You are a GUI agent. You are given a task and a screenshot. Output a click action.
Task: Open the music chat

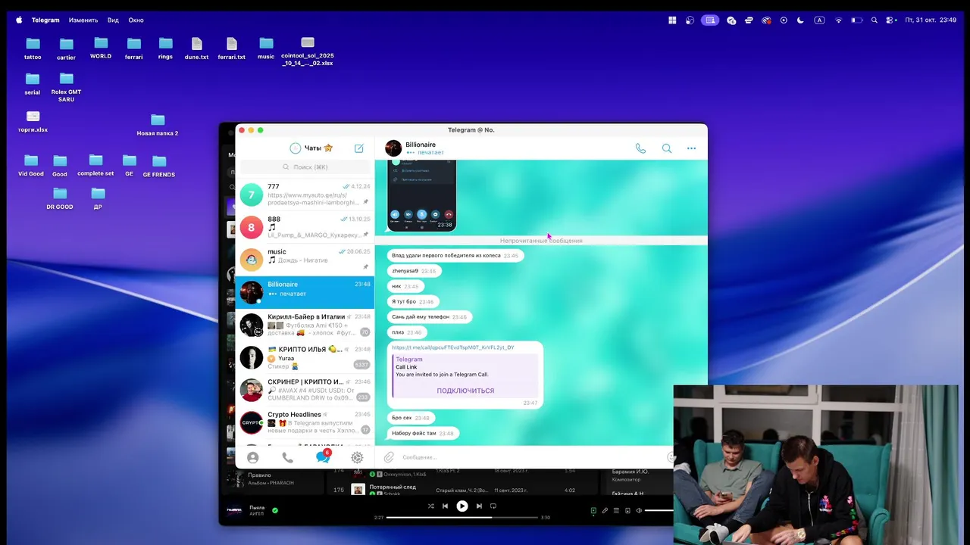click(305, 260)
